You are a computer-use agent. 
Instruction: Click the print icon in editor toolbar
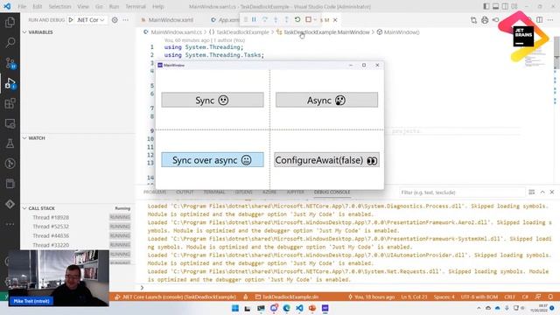485,20
